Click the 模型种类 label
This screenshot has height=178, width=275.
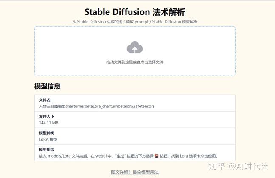47,133
